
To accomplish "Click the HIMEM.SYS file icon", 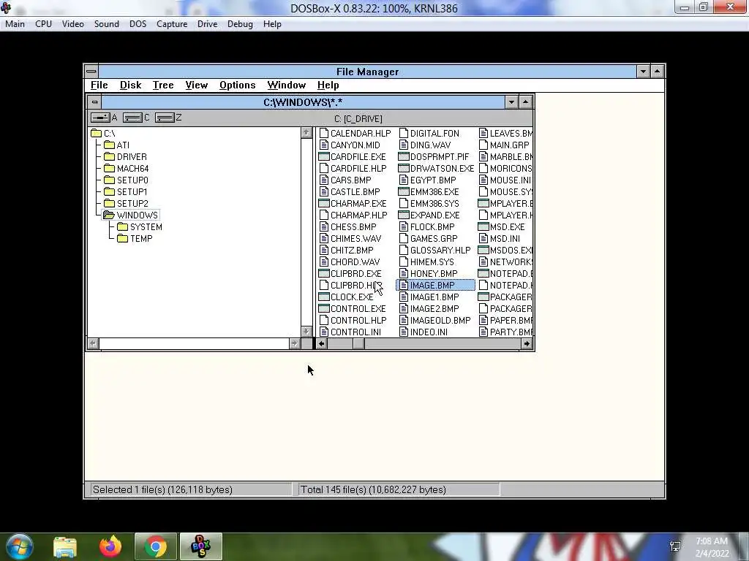I will pyautogui.click(x=404, y=262).
